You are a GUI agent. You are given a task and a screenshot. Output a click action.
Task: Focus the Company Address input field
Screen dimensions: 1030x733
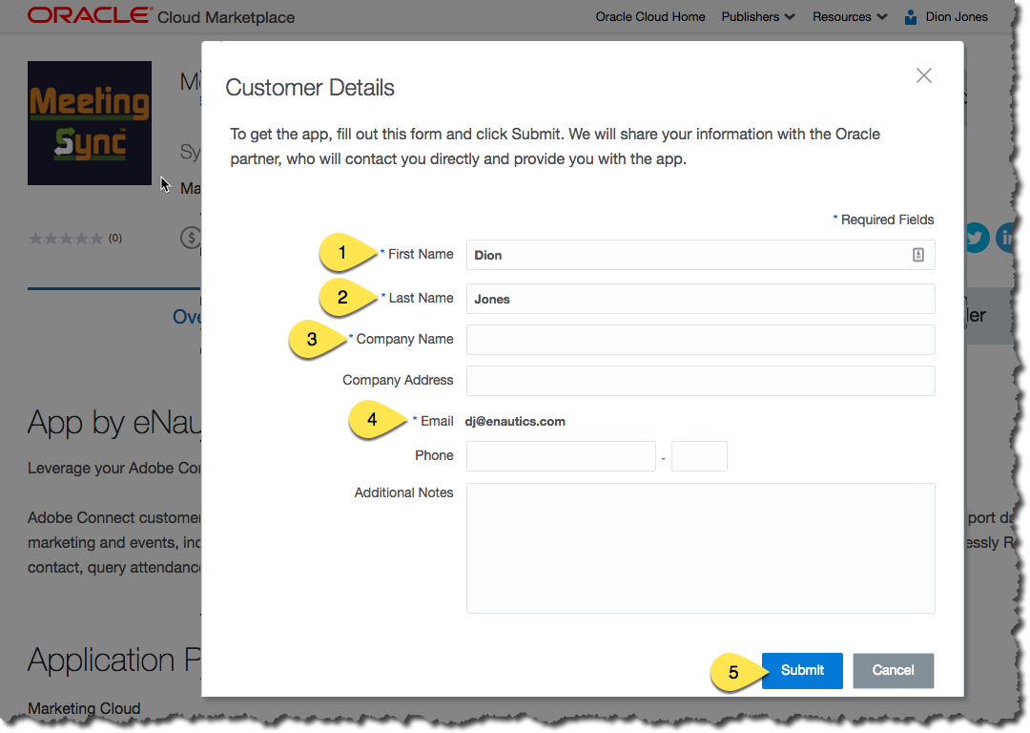(700, 381)
